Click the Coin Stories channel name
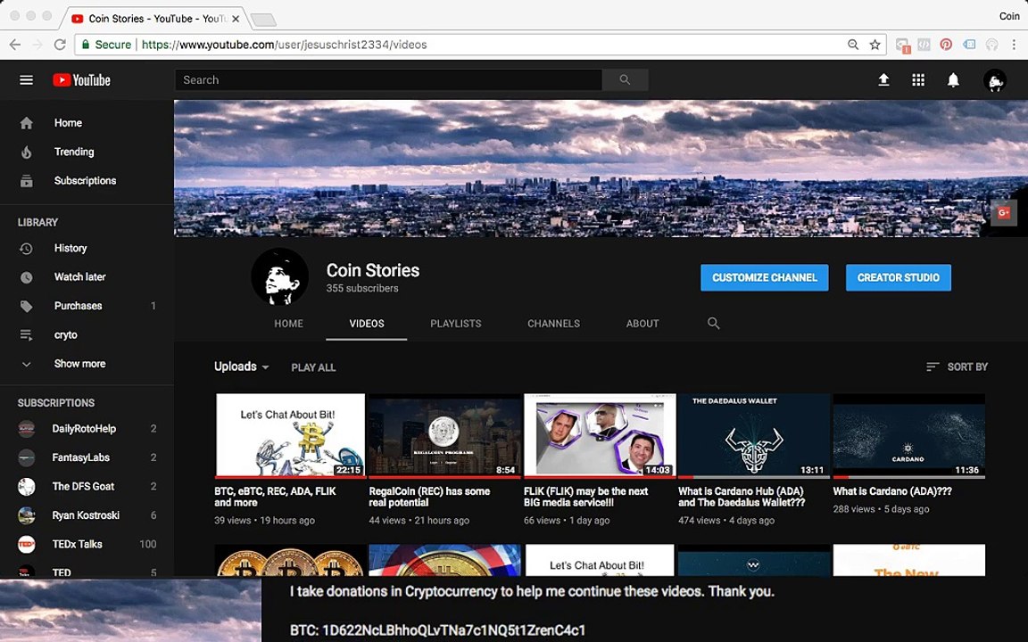The image size is (1028, 642). tap(373, 270)
